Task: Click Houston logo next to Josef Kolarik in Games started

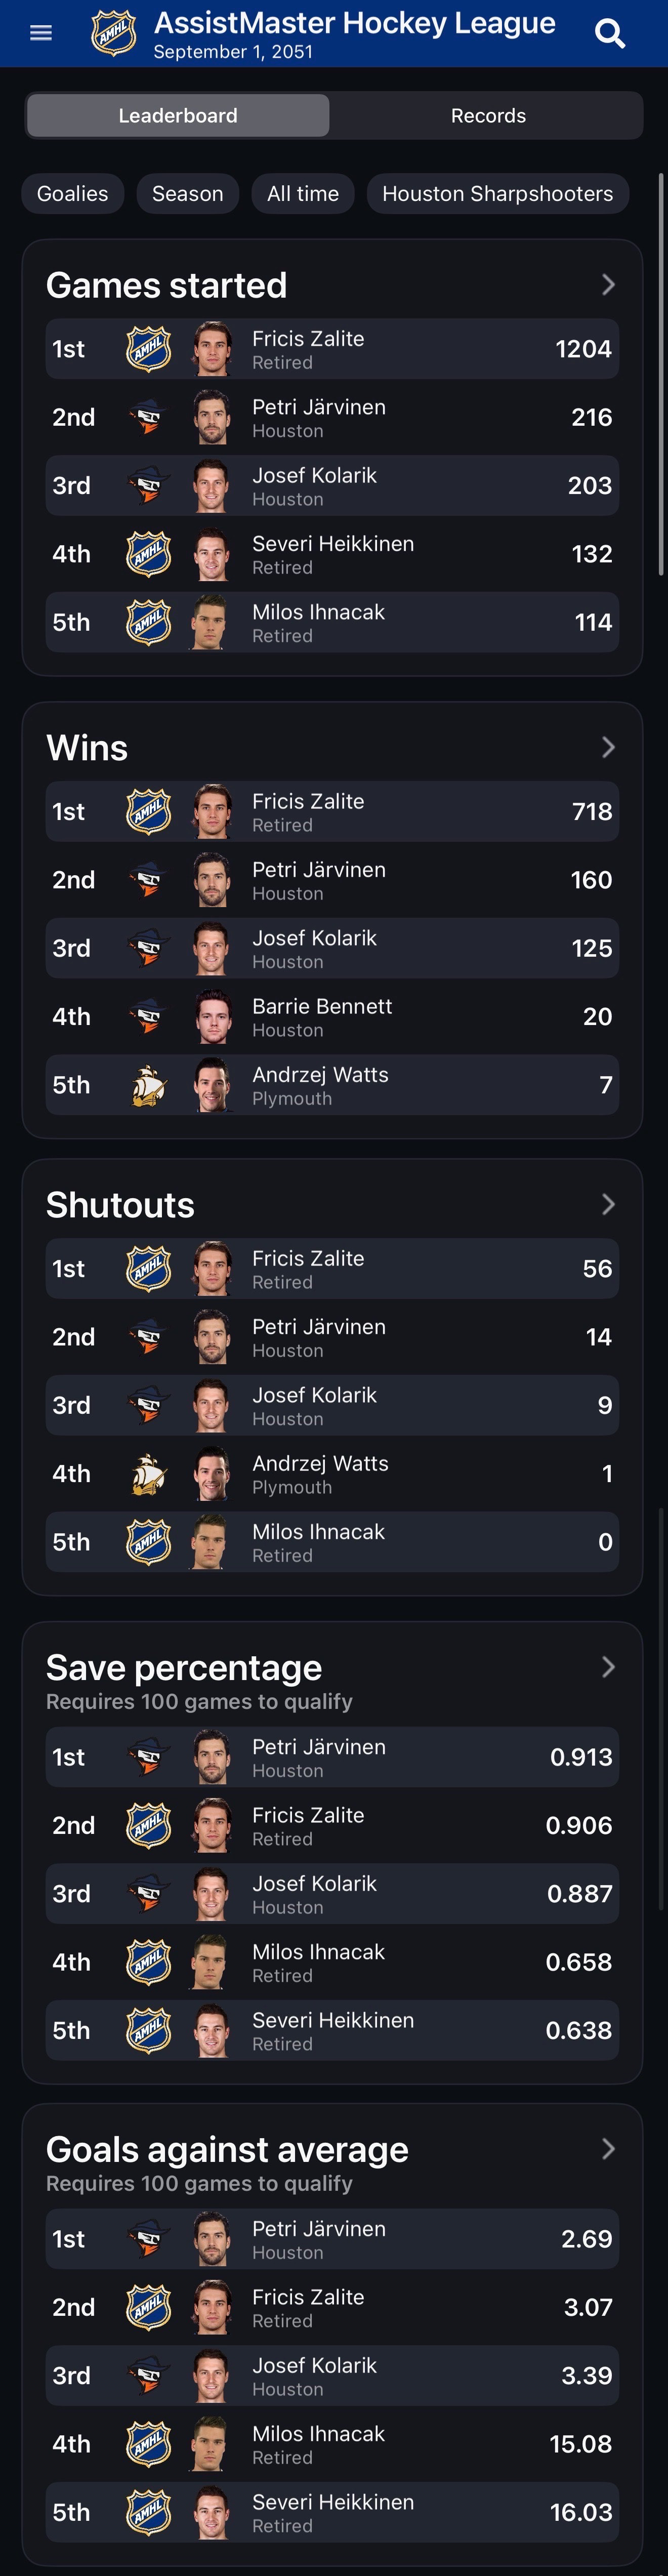Action: pyautogui.click(x=148, y=486)
